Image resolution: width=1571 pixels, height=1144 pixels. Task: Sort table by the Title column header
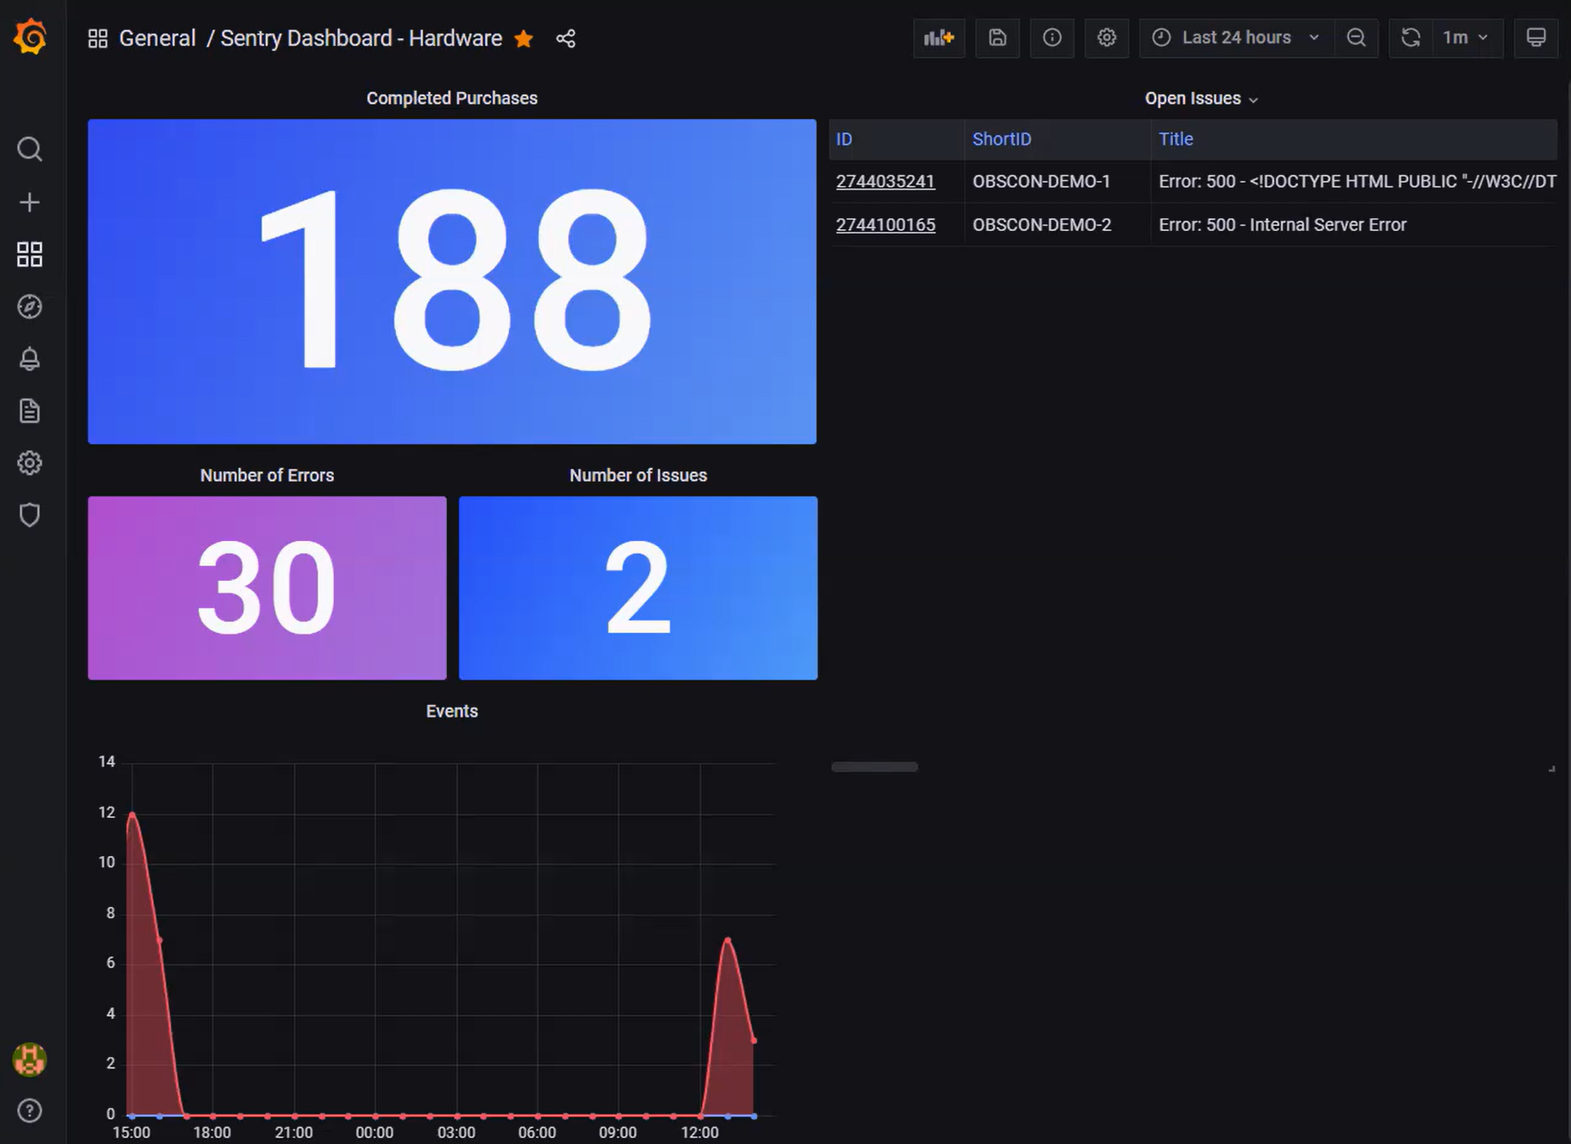click(x=1176, y=139)
